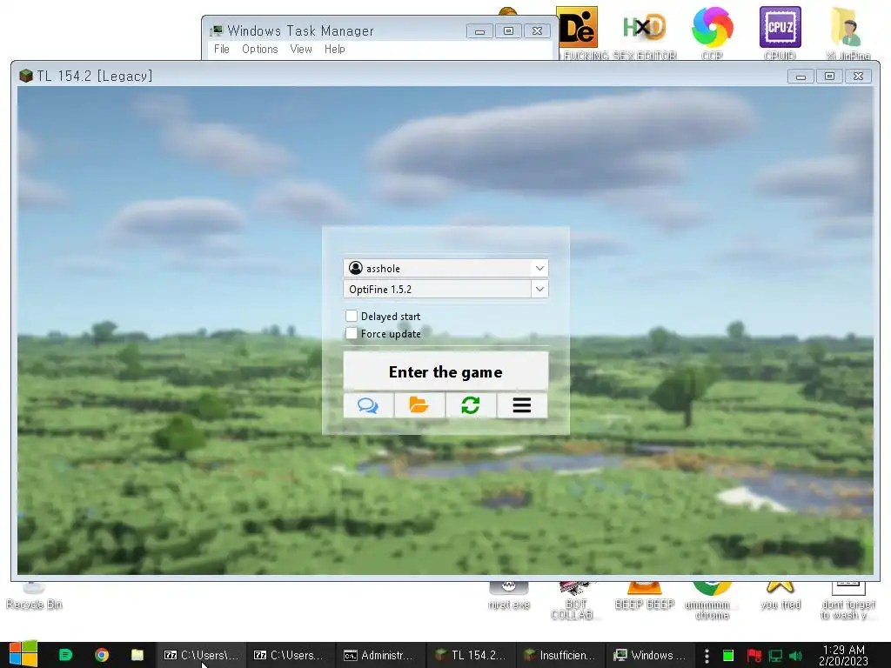Open the HxD hex editor desktop icon

pos(644,33)
